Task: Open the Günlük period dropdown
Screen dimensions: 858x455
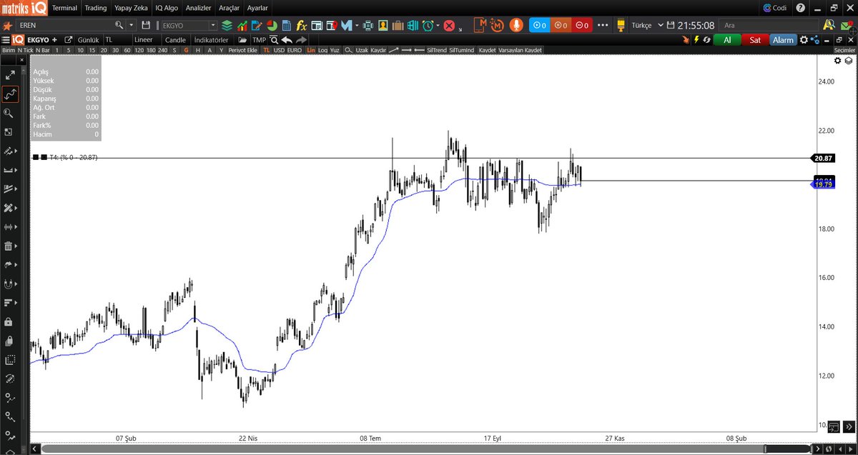Action: 89,40
